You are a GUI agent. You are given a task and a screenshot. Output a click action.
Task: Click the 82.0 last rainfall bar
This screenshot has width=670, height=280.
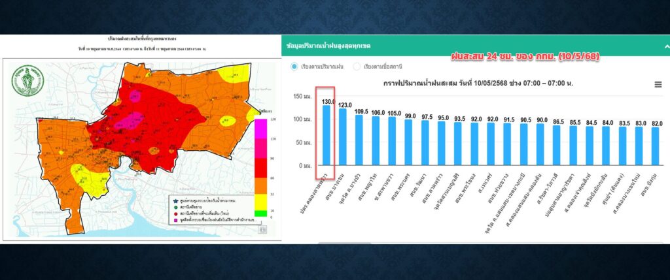tap(655, 146)
